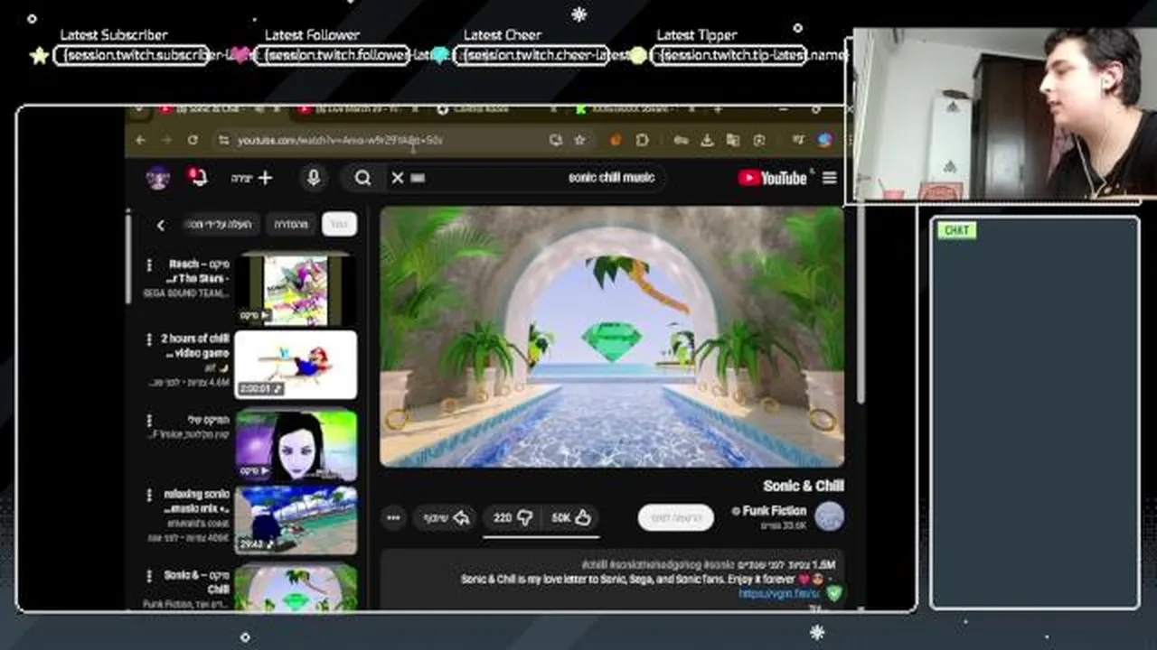Go back using the browser back arrow
This screenshot has height=650, width=1157.
pos(140,140)
